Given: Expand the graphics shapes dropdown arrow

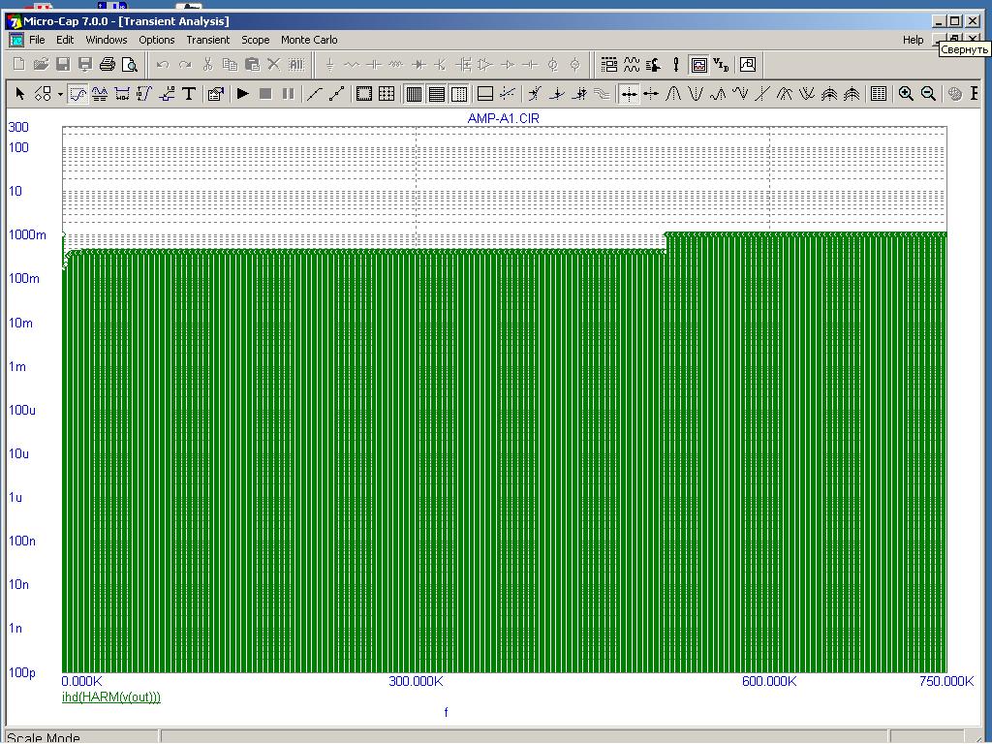Looking at the screenshot, I should coord(60,94).
